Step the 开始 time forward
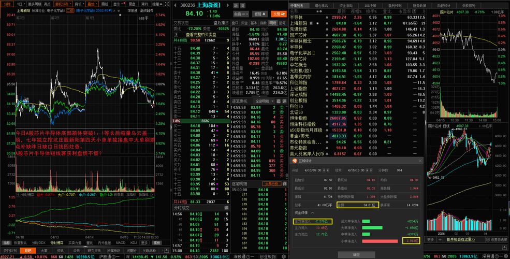 click(x=328, y=170)
